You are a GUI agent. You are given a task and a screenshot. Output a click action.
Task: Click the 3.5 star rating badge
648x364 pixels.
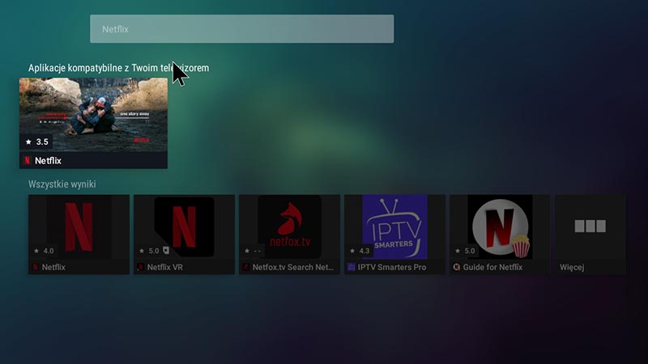tap(36, 142)
